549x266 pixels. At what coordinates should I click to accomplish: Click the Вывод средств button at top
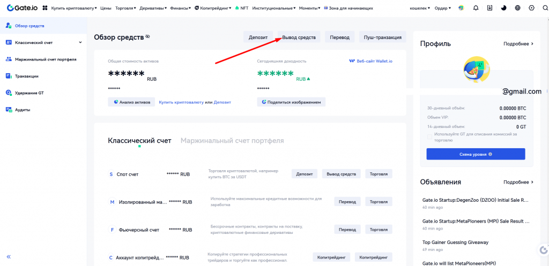point(299,37)
